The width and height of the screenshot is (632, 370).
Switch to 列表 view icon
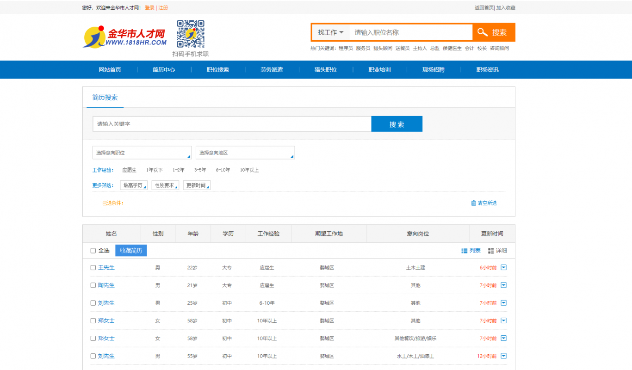[x=471, y=251]
